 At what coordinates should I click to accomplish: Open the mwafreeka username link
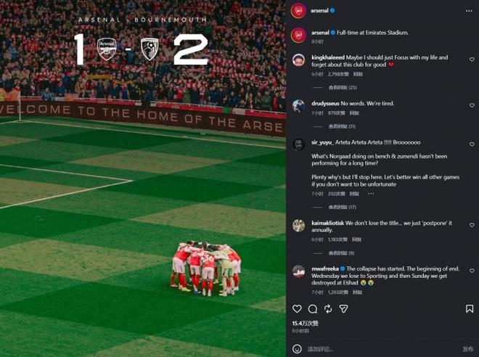[x=325, y=268]
